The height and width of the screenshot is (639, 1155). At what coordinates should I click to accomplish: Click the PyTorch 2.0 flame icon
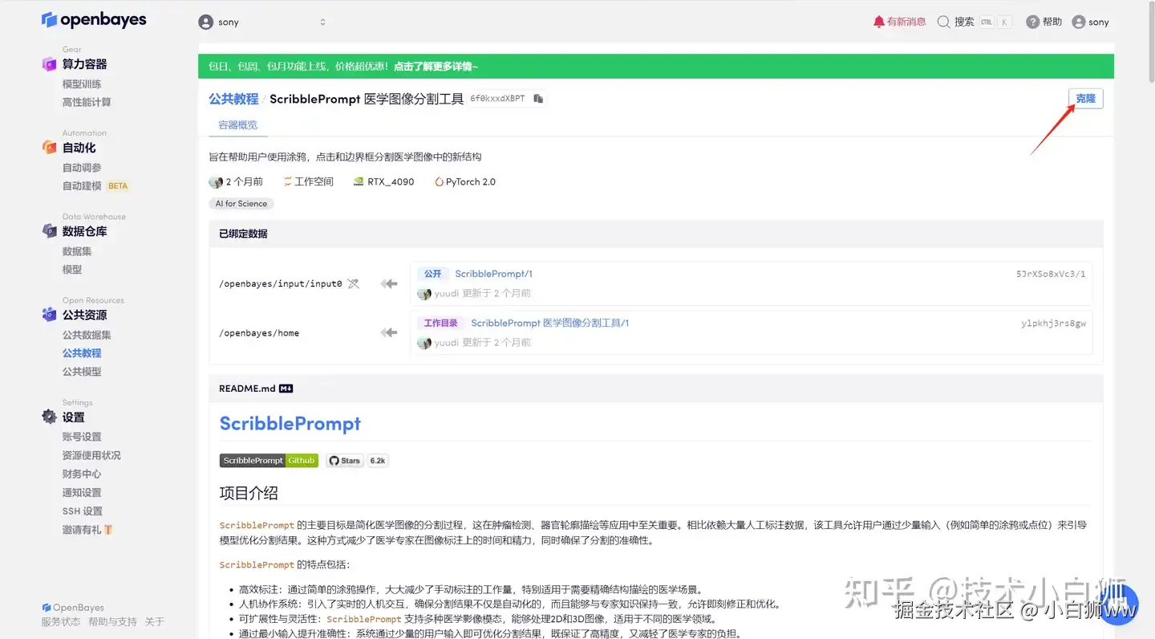[x=439, y=182]
